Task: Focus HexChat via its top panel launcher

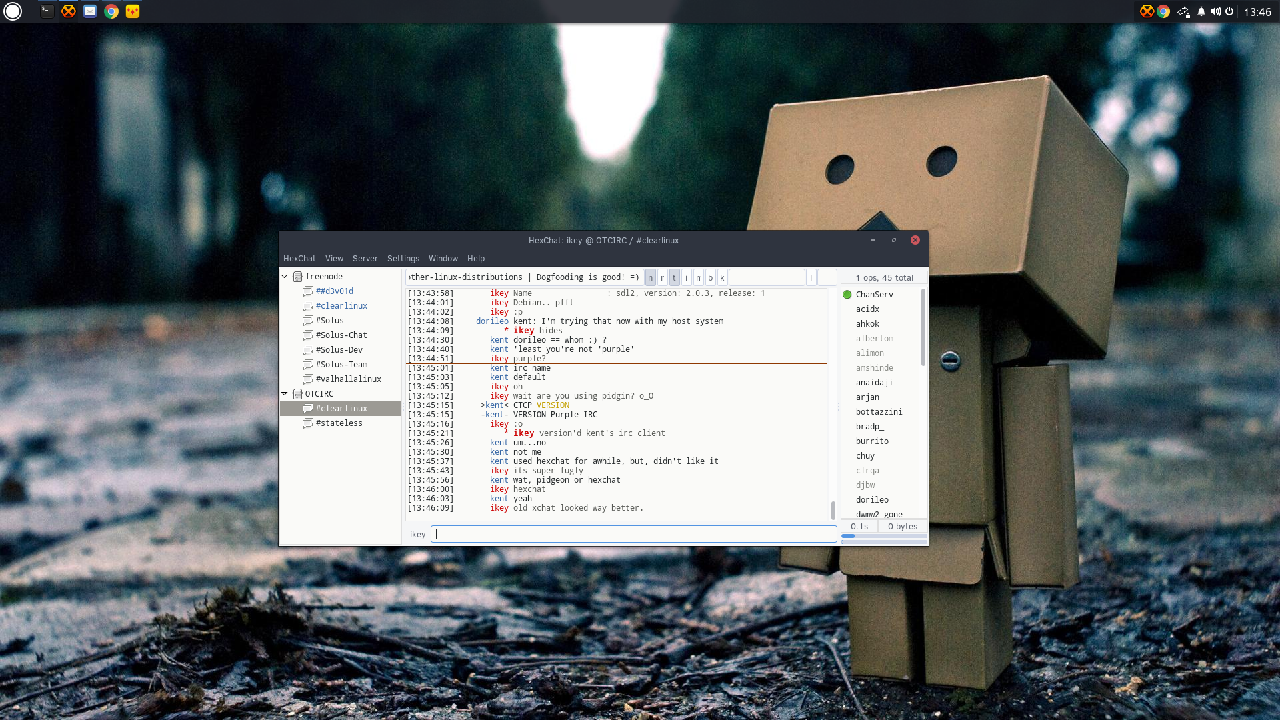Action: click(68, 11)
